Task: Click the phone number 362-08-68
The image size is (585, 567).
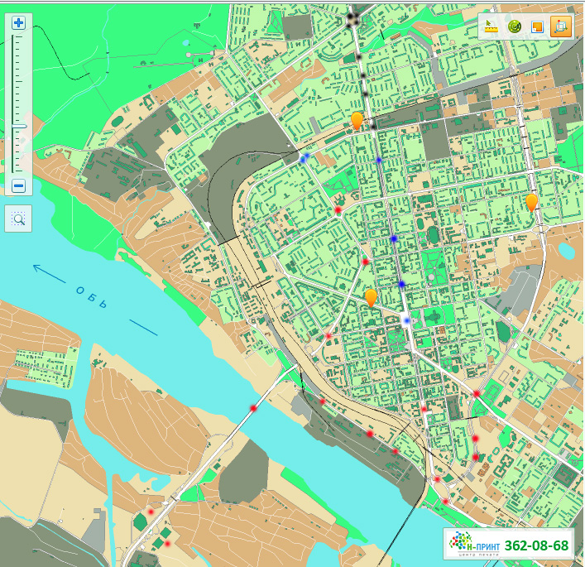Action: point(536,545)
